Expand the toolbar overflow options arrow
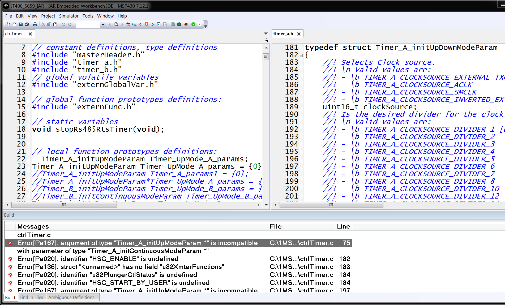This screenshot has height=305, width=505. tap(206, 26)
